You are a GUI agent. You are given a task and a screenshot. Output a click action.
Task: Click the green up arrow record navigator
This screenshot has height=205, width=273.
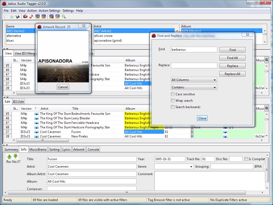pos(9,156)
